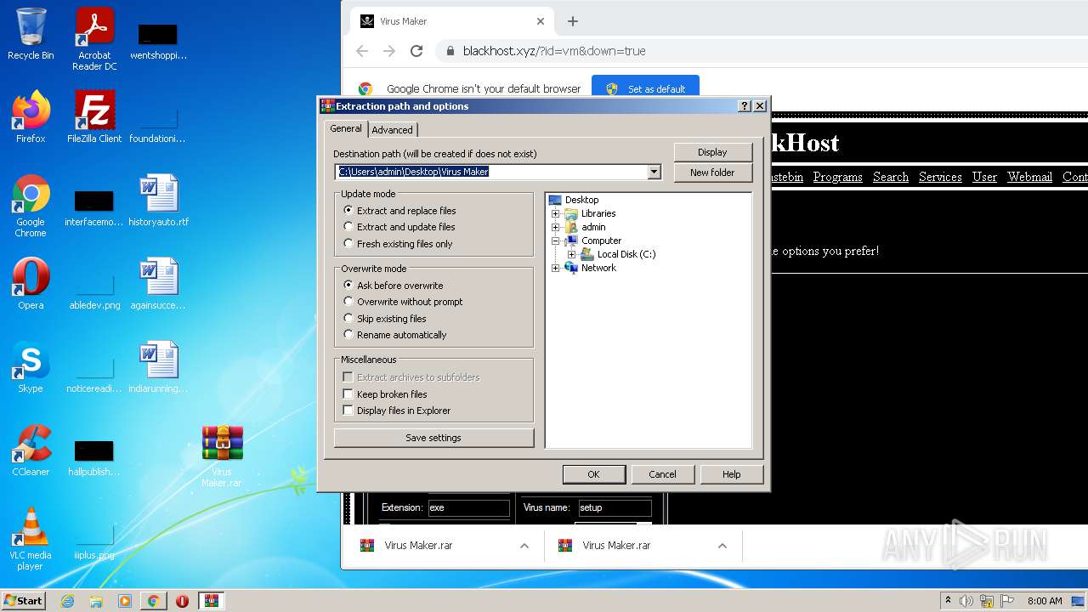Open a new Chrome tab
This screenshot has height=612, width=1088.
572,21
